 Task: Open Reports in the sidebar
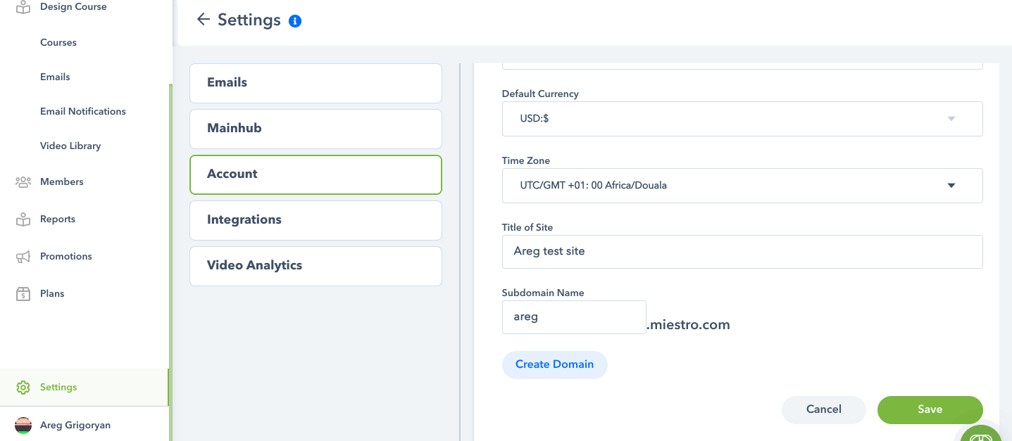58,219
